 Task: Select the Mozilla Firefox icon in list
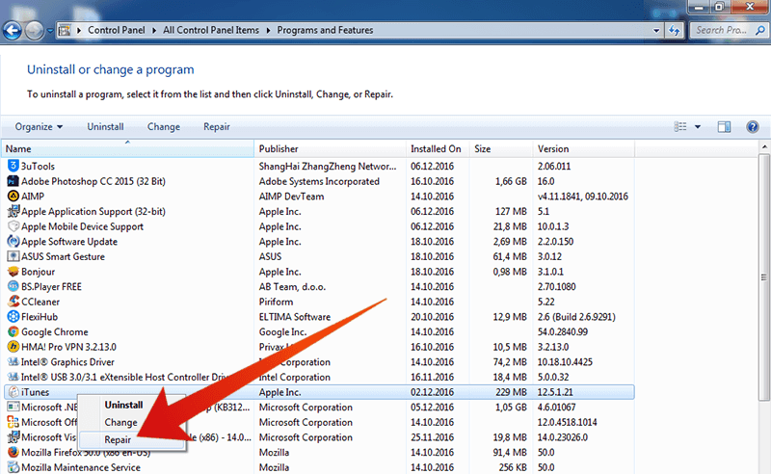click(x=13, y=452)
